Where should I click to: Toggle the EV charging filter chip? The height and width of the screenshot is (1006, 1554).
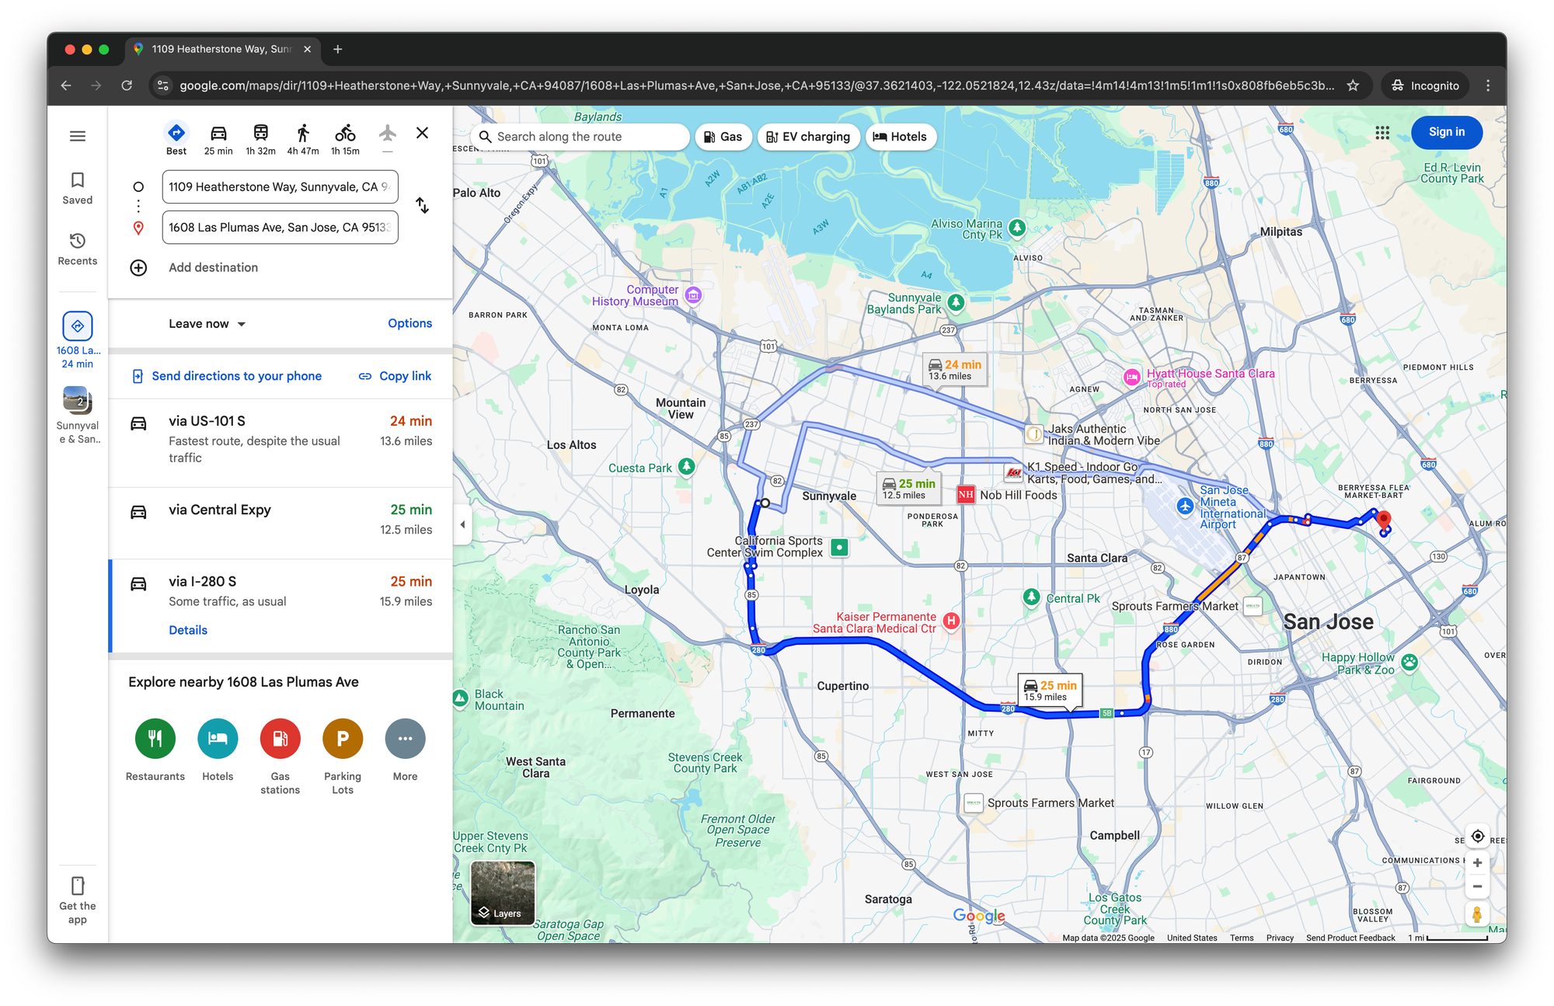(808, 137)
